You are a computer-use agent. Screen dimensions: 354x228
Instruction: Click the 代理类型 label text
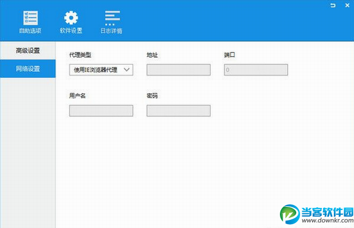click(x=80, y=55)
